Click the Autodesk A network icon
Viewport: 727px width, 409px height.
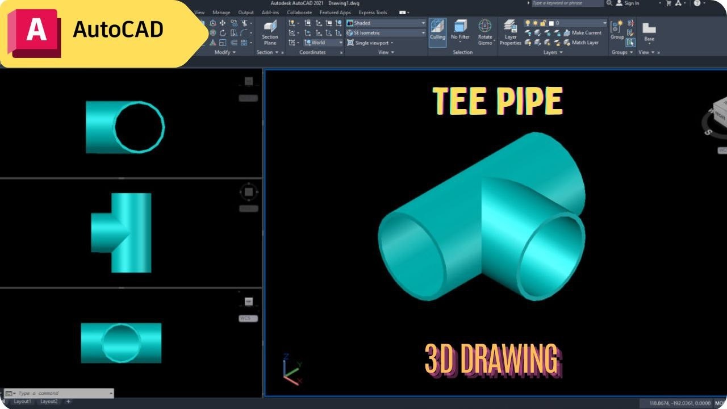click(678, 3)
